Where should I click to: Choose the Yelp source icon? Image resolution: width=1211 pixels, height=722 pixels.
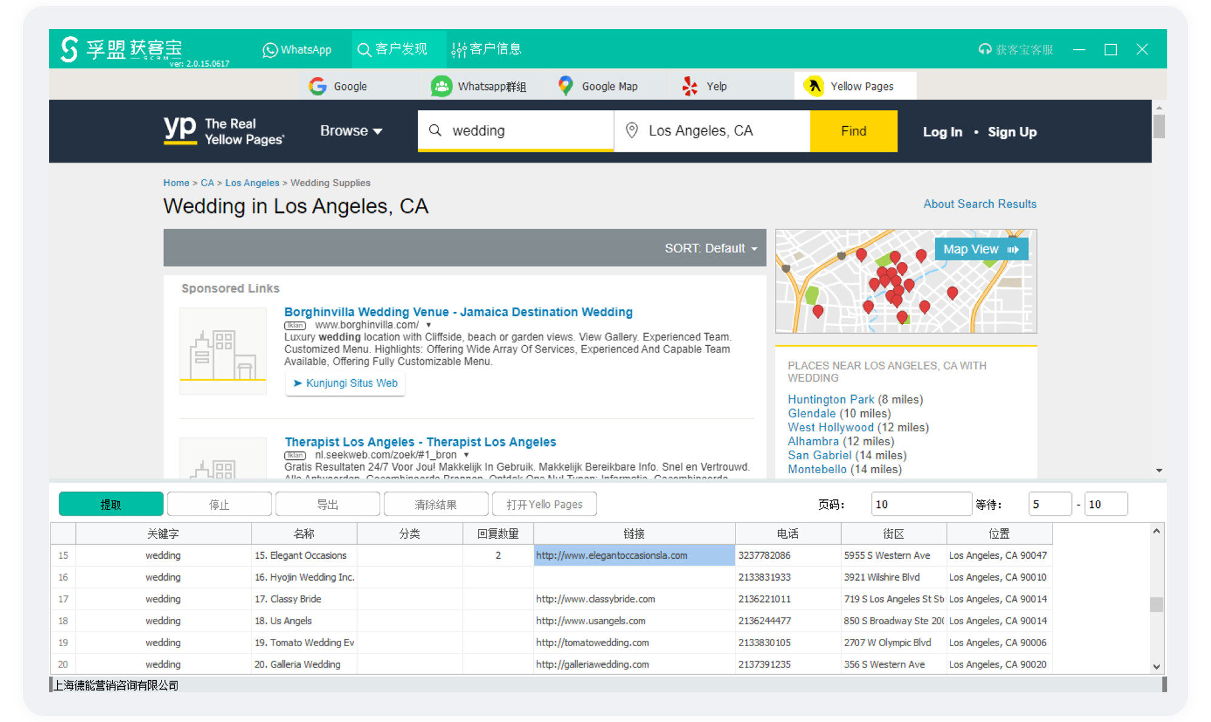click(690, 86)
